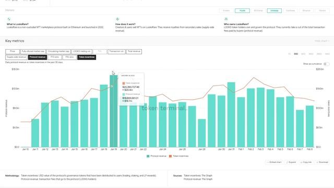Toggle Total revenue metric
Viewport: 334px width, 188px height.
pyautogui.click(x=134, y=52)
